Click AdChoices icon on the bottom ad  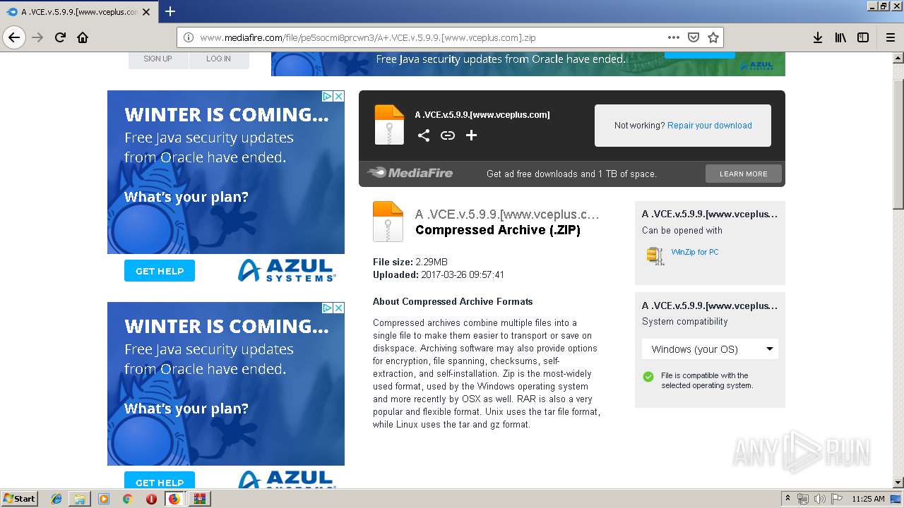[327, 308]
